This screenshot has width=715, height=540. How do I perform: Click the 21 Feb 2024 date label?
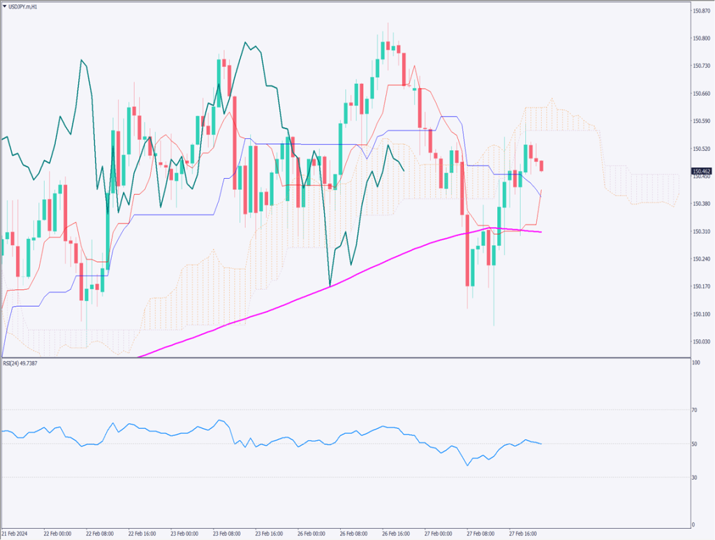(15, 532)
